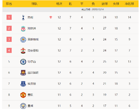Image resolution: width=140 pixels, height=112 pixels.
Task: Click the 场次 column header
Action: 59,4
